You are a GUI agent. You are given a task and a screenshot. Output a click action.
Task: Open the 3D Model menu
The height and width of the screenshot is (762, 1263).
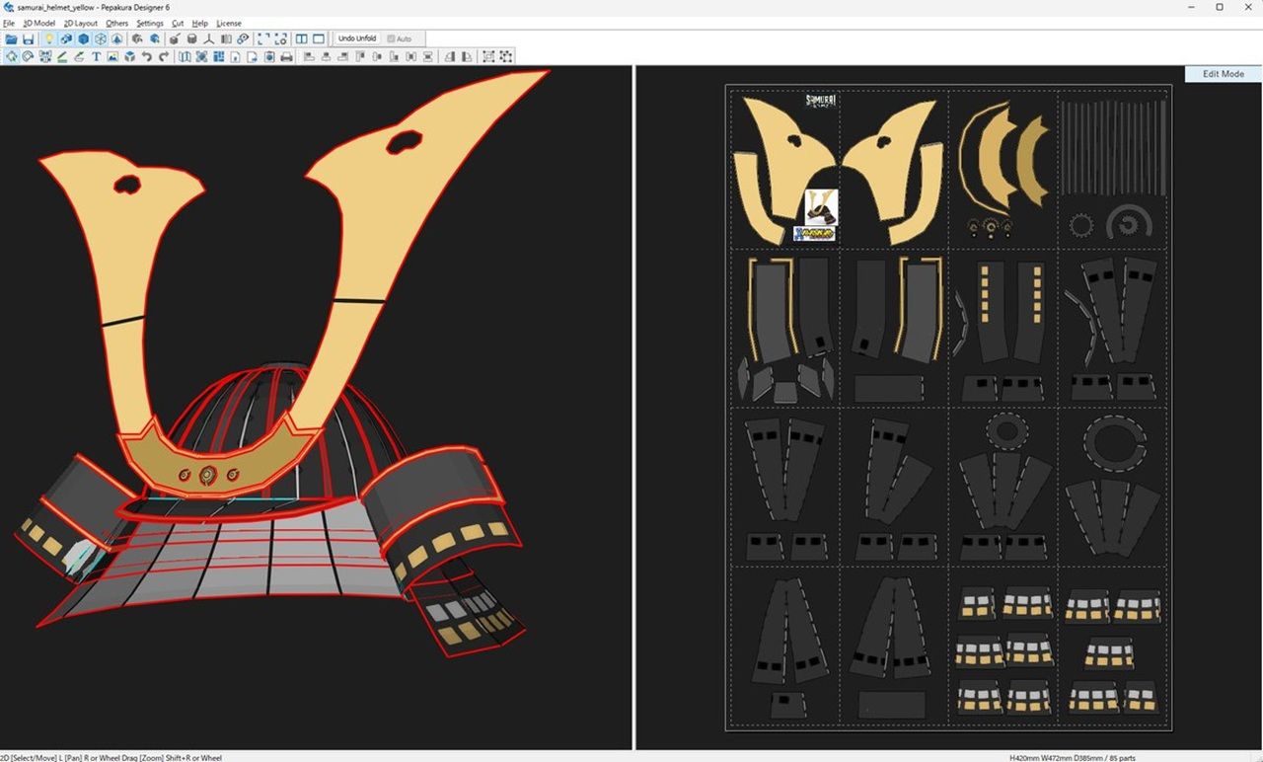pyautogui.click(x=39, y=23)
